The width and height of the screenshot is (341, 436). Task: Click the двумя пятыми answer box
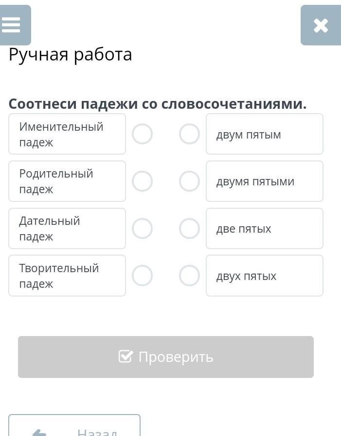265,181
